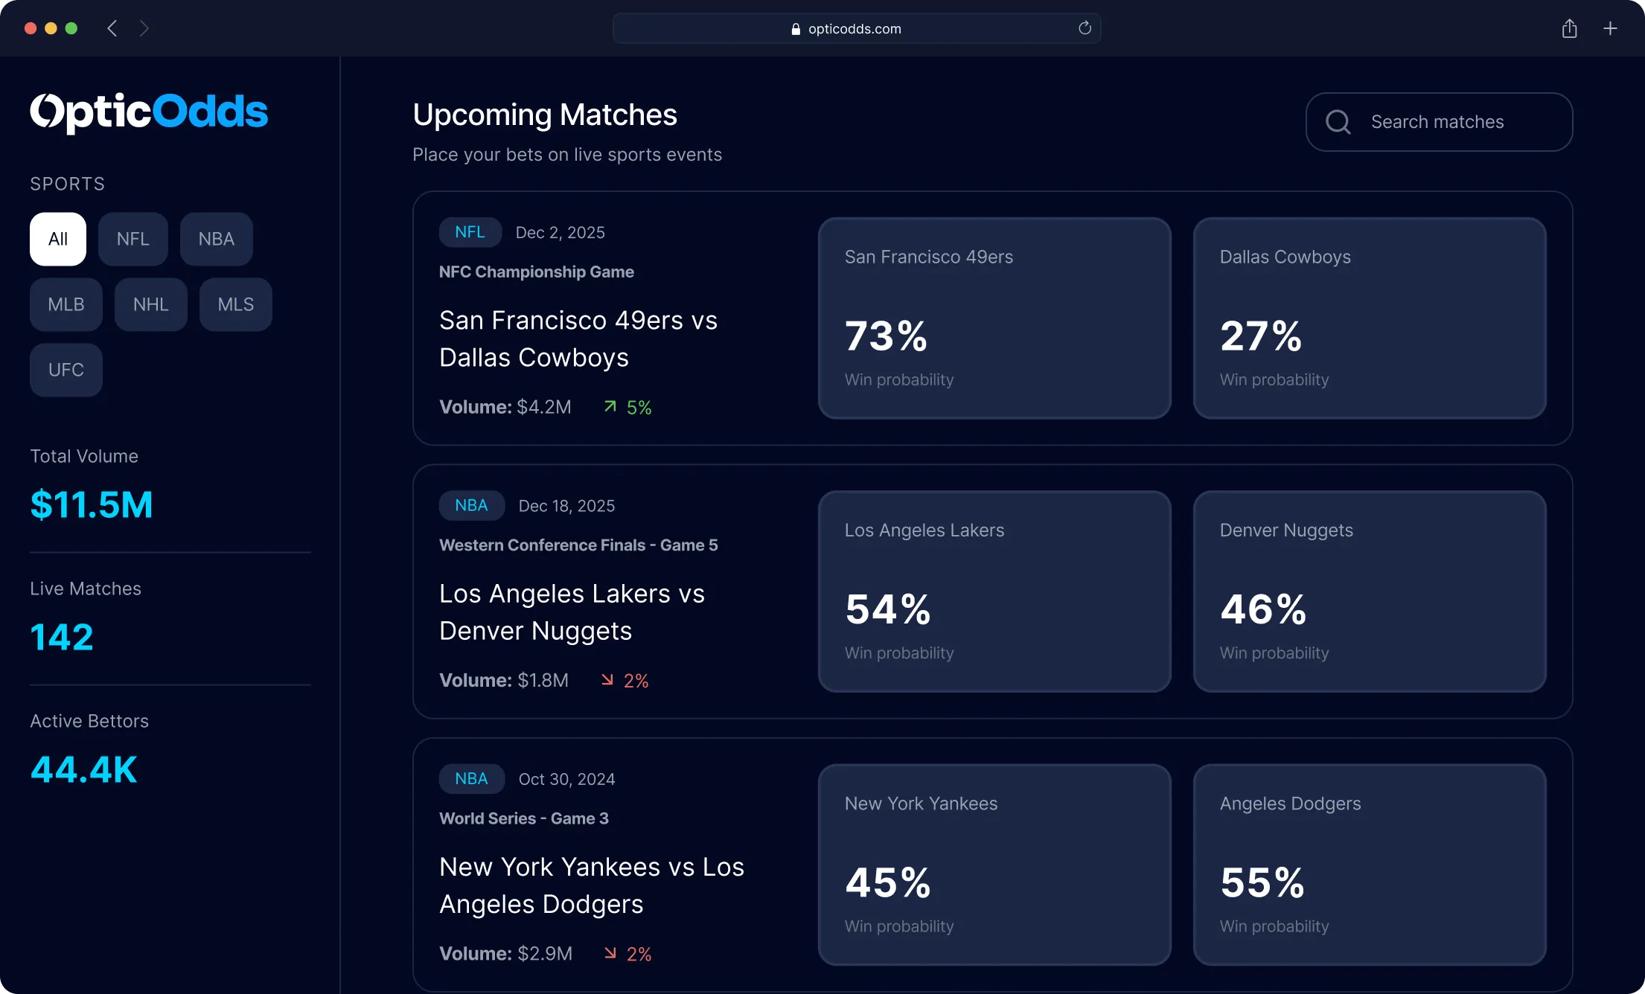The height and width of the screenshot is (994, 1645).
Task: Pick Denver Nuggets 46% win card
Action: coord(1370,591)
